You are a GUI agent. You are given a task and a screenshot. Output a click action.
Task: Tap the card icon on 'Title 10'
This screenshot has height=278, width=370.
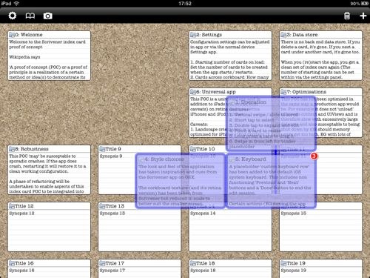[x=193, y=149]
